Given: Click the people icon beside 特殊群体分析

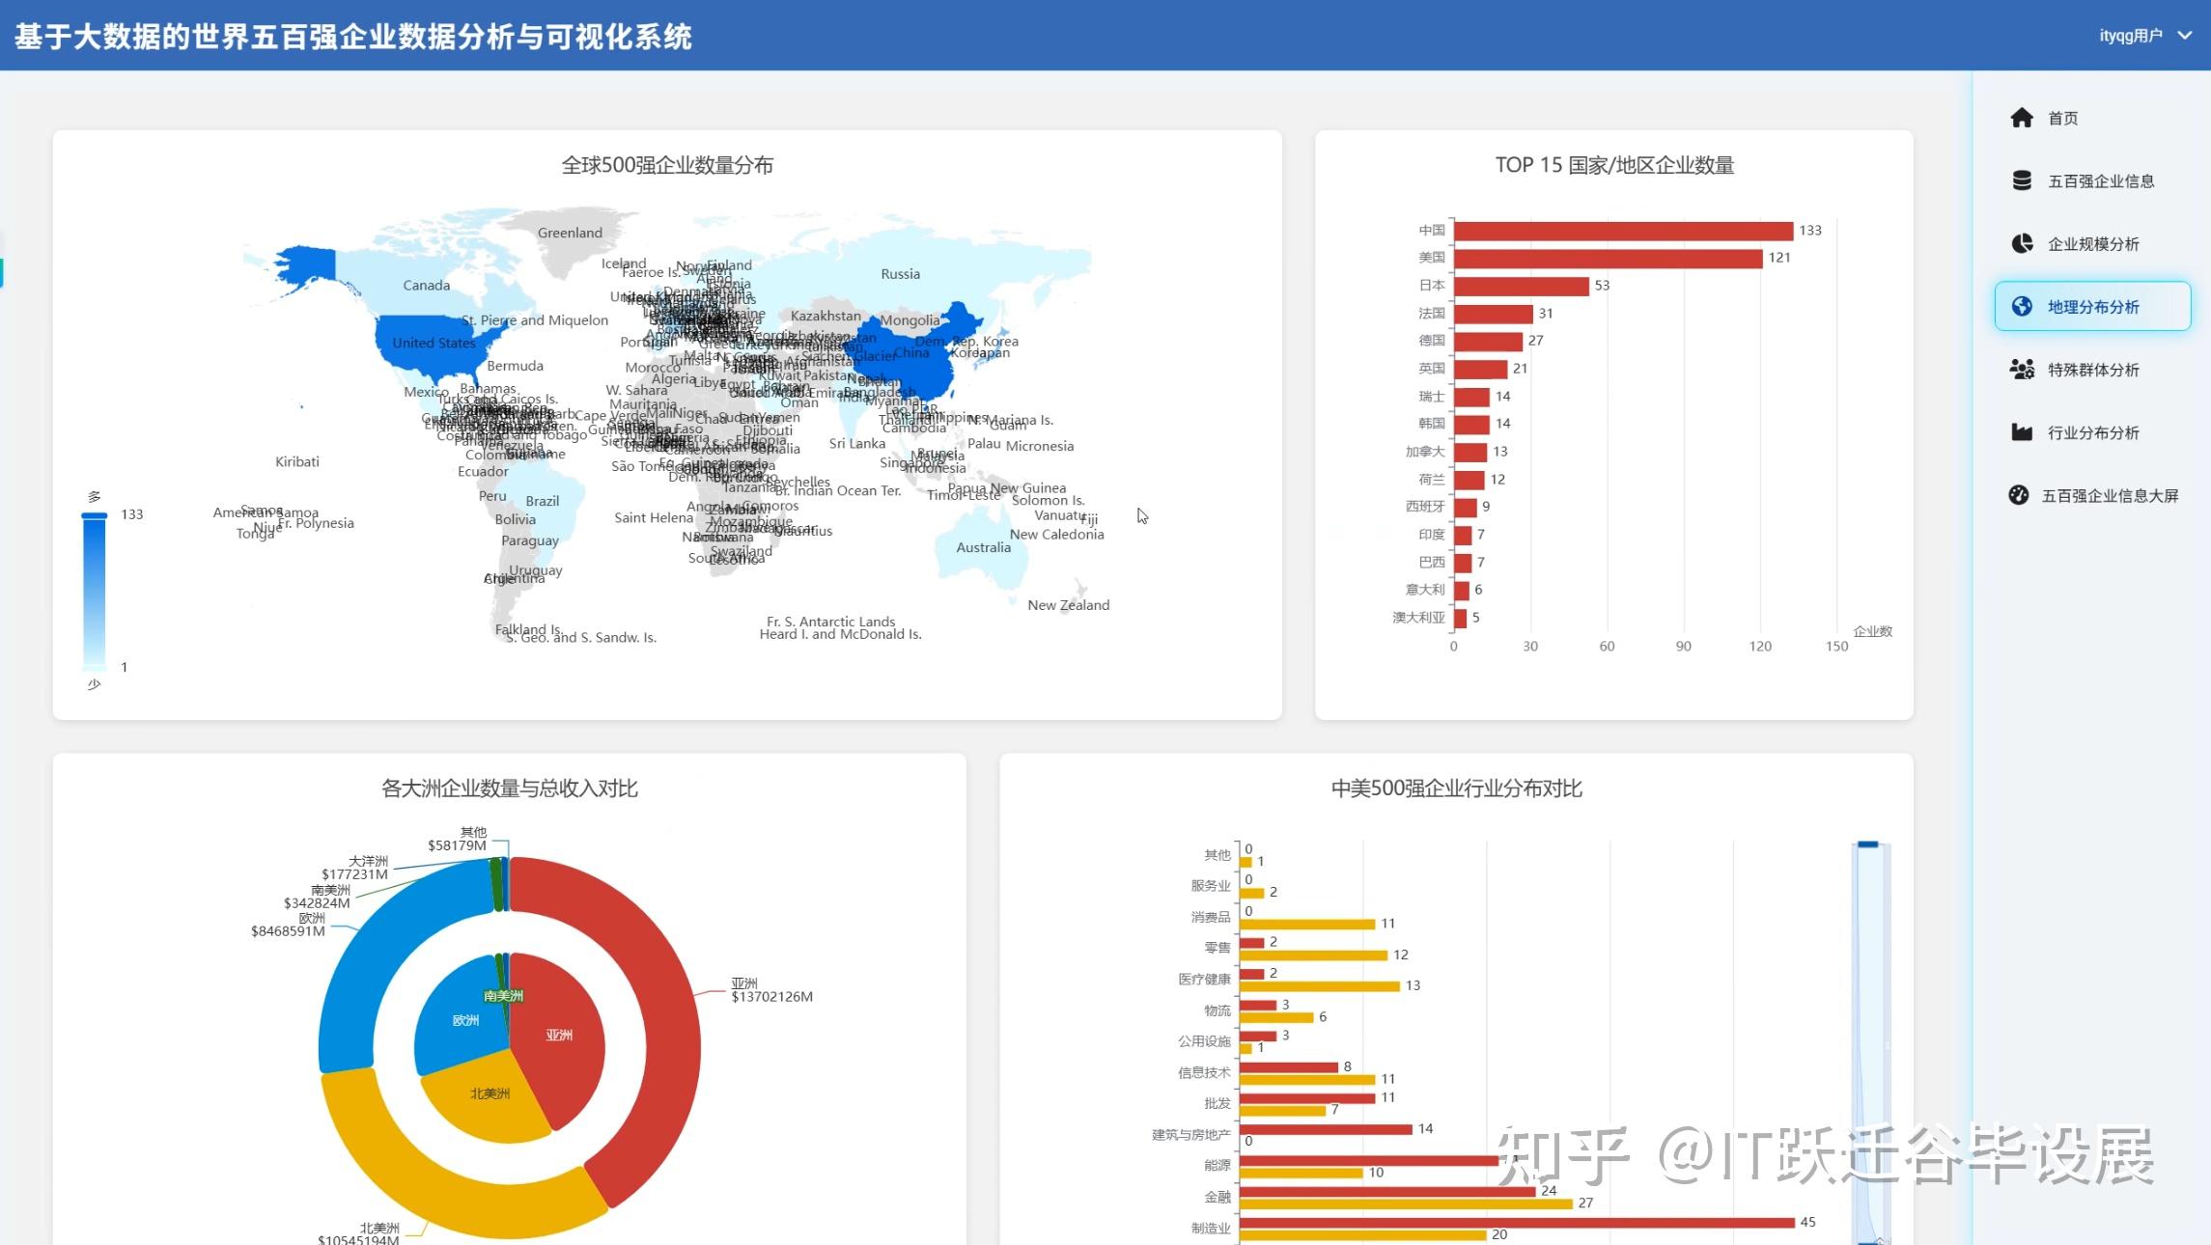Looking at the screenshot, I should pos(2022,369).
